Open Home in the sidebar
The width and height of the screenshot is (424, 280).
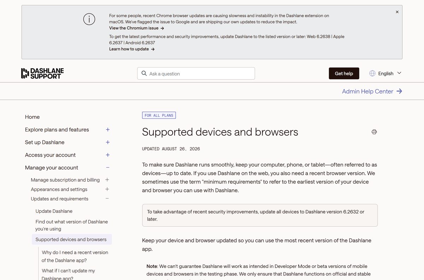click(32, 117)
